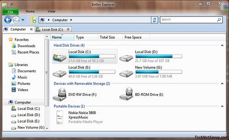Click the Forward navigation arrow
The height and width of the screenshot is (140, 229).
tap(16, 20)
